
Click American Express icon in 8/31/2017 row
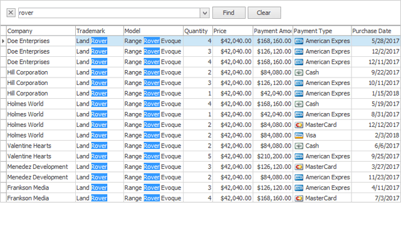click(299, 114)
